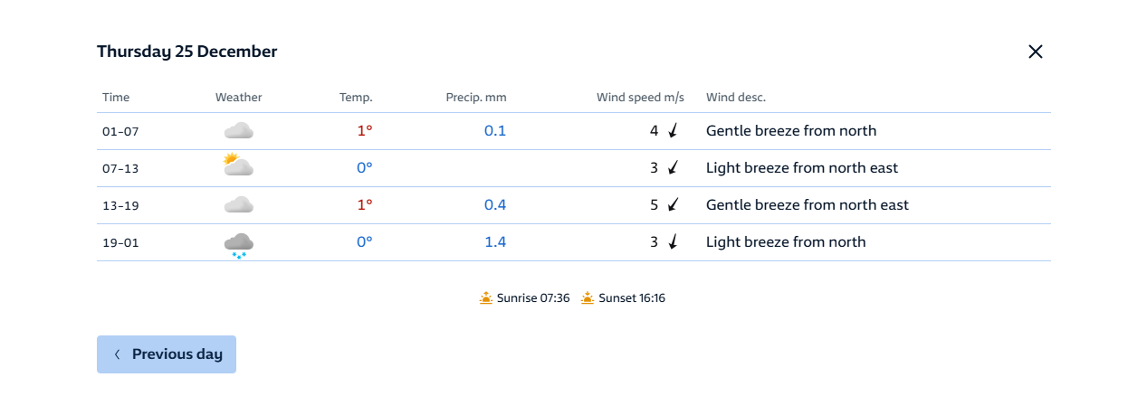Viewport: 1147px width, 415px height.
Task: Click the partly sunny icon for 07-13
Action: pos(238,165)
